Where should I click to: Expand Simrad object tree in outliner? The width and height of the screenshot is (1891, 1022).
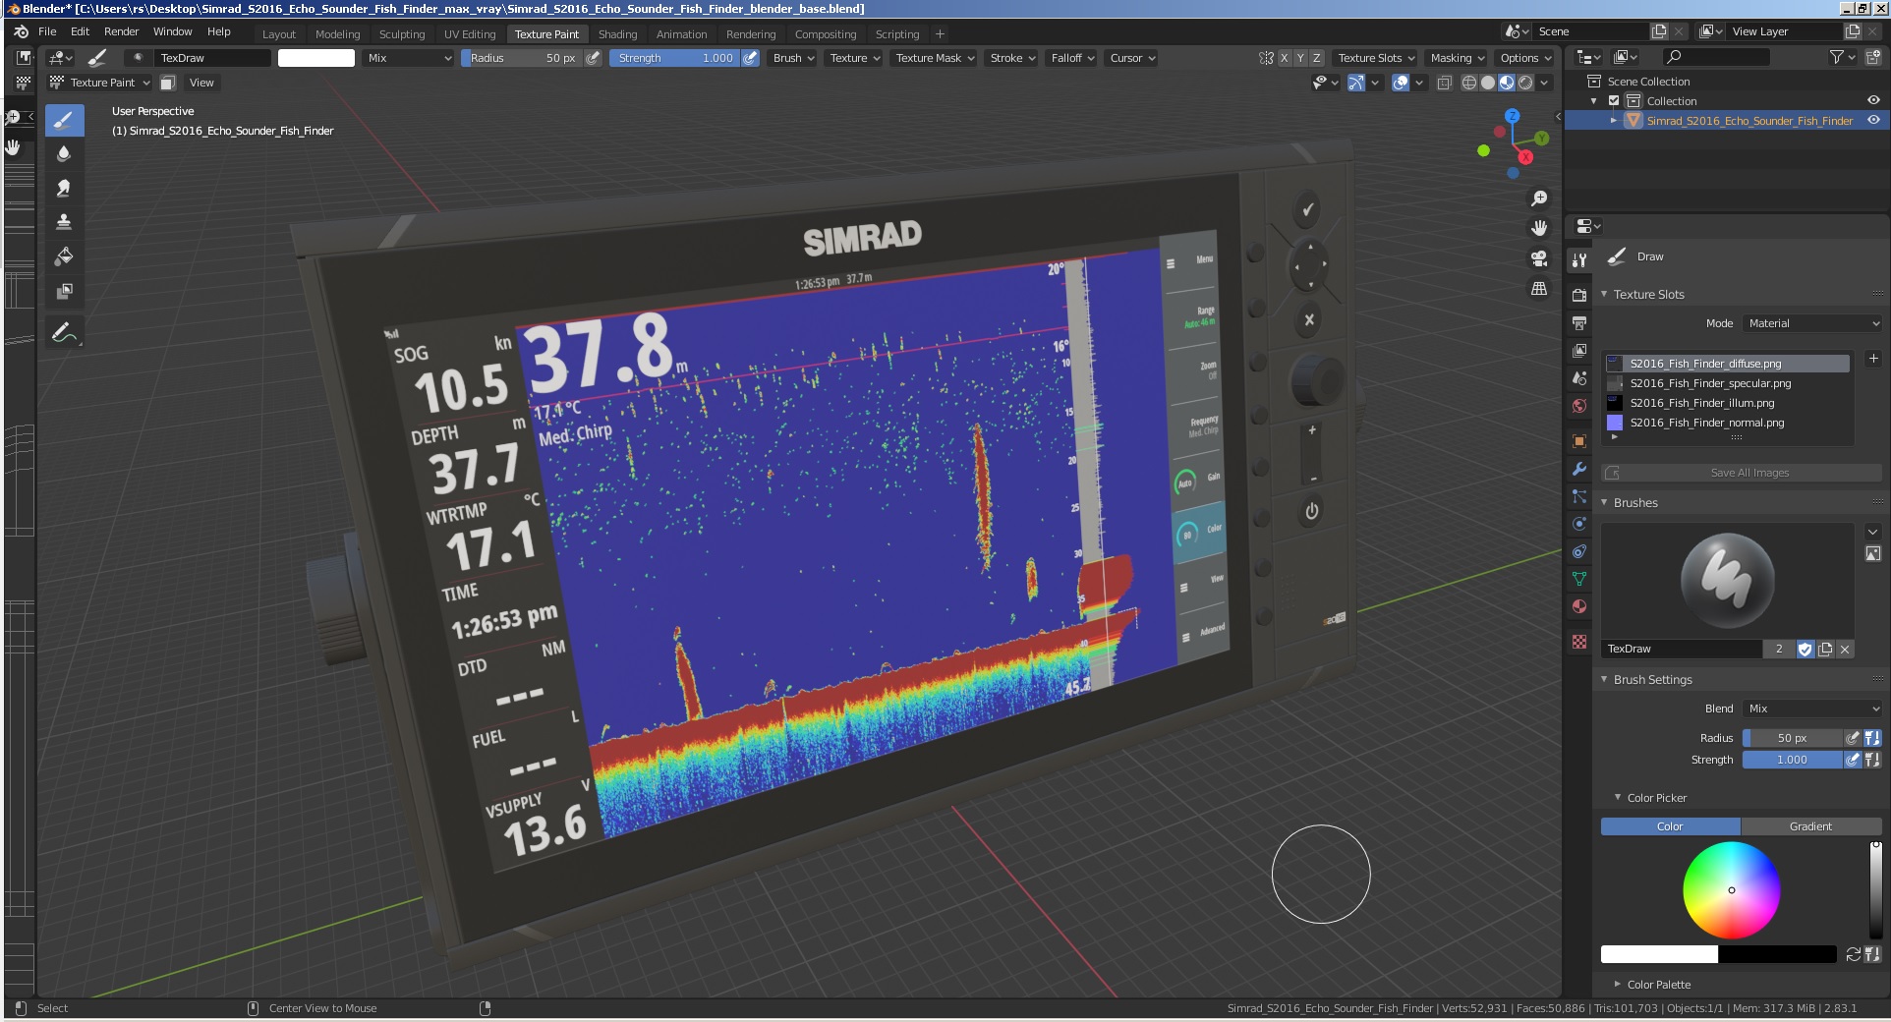(1613, 120)
